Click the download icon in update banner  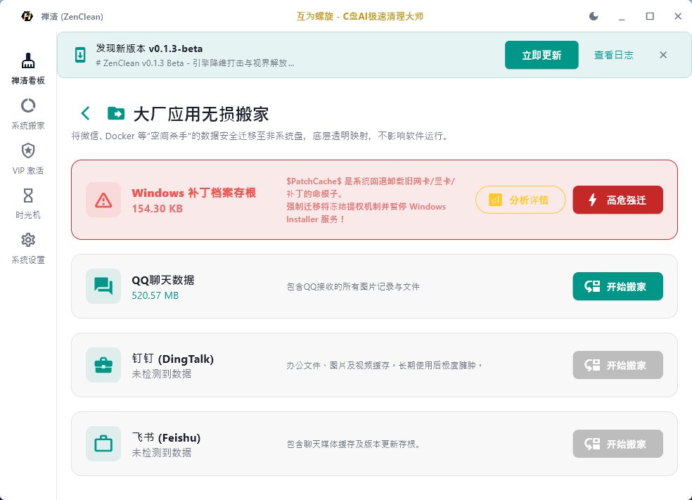(x=79, y=55)
